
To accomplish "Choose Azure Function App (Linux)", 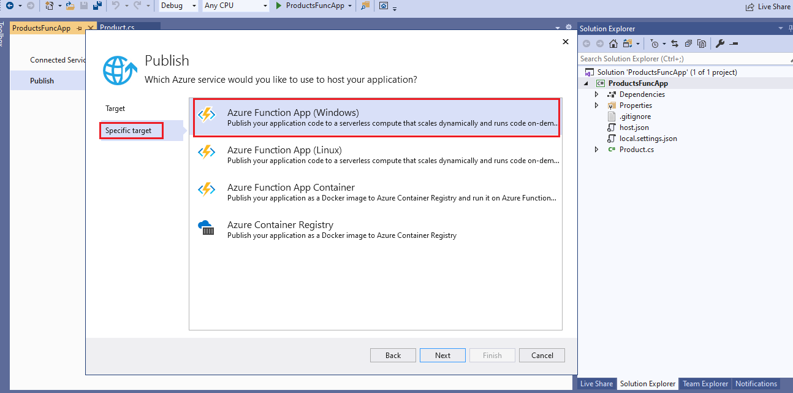I will (x=376, y=155).
